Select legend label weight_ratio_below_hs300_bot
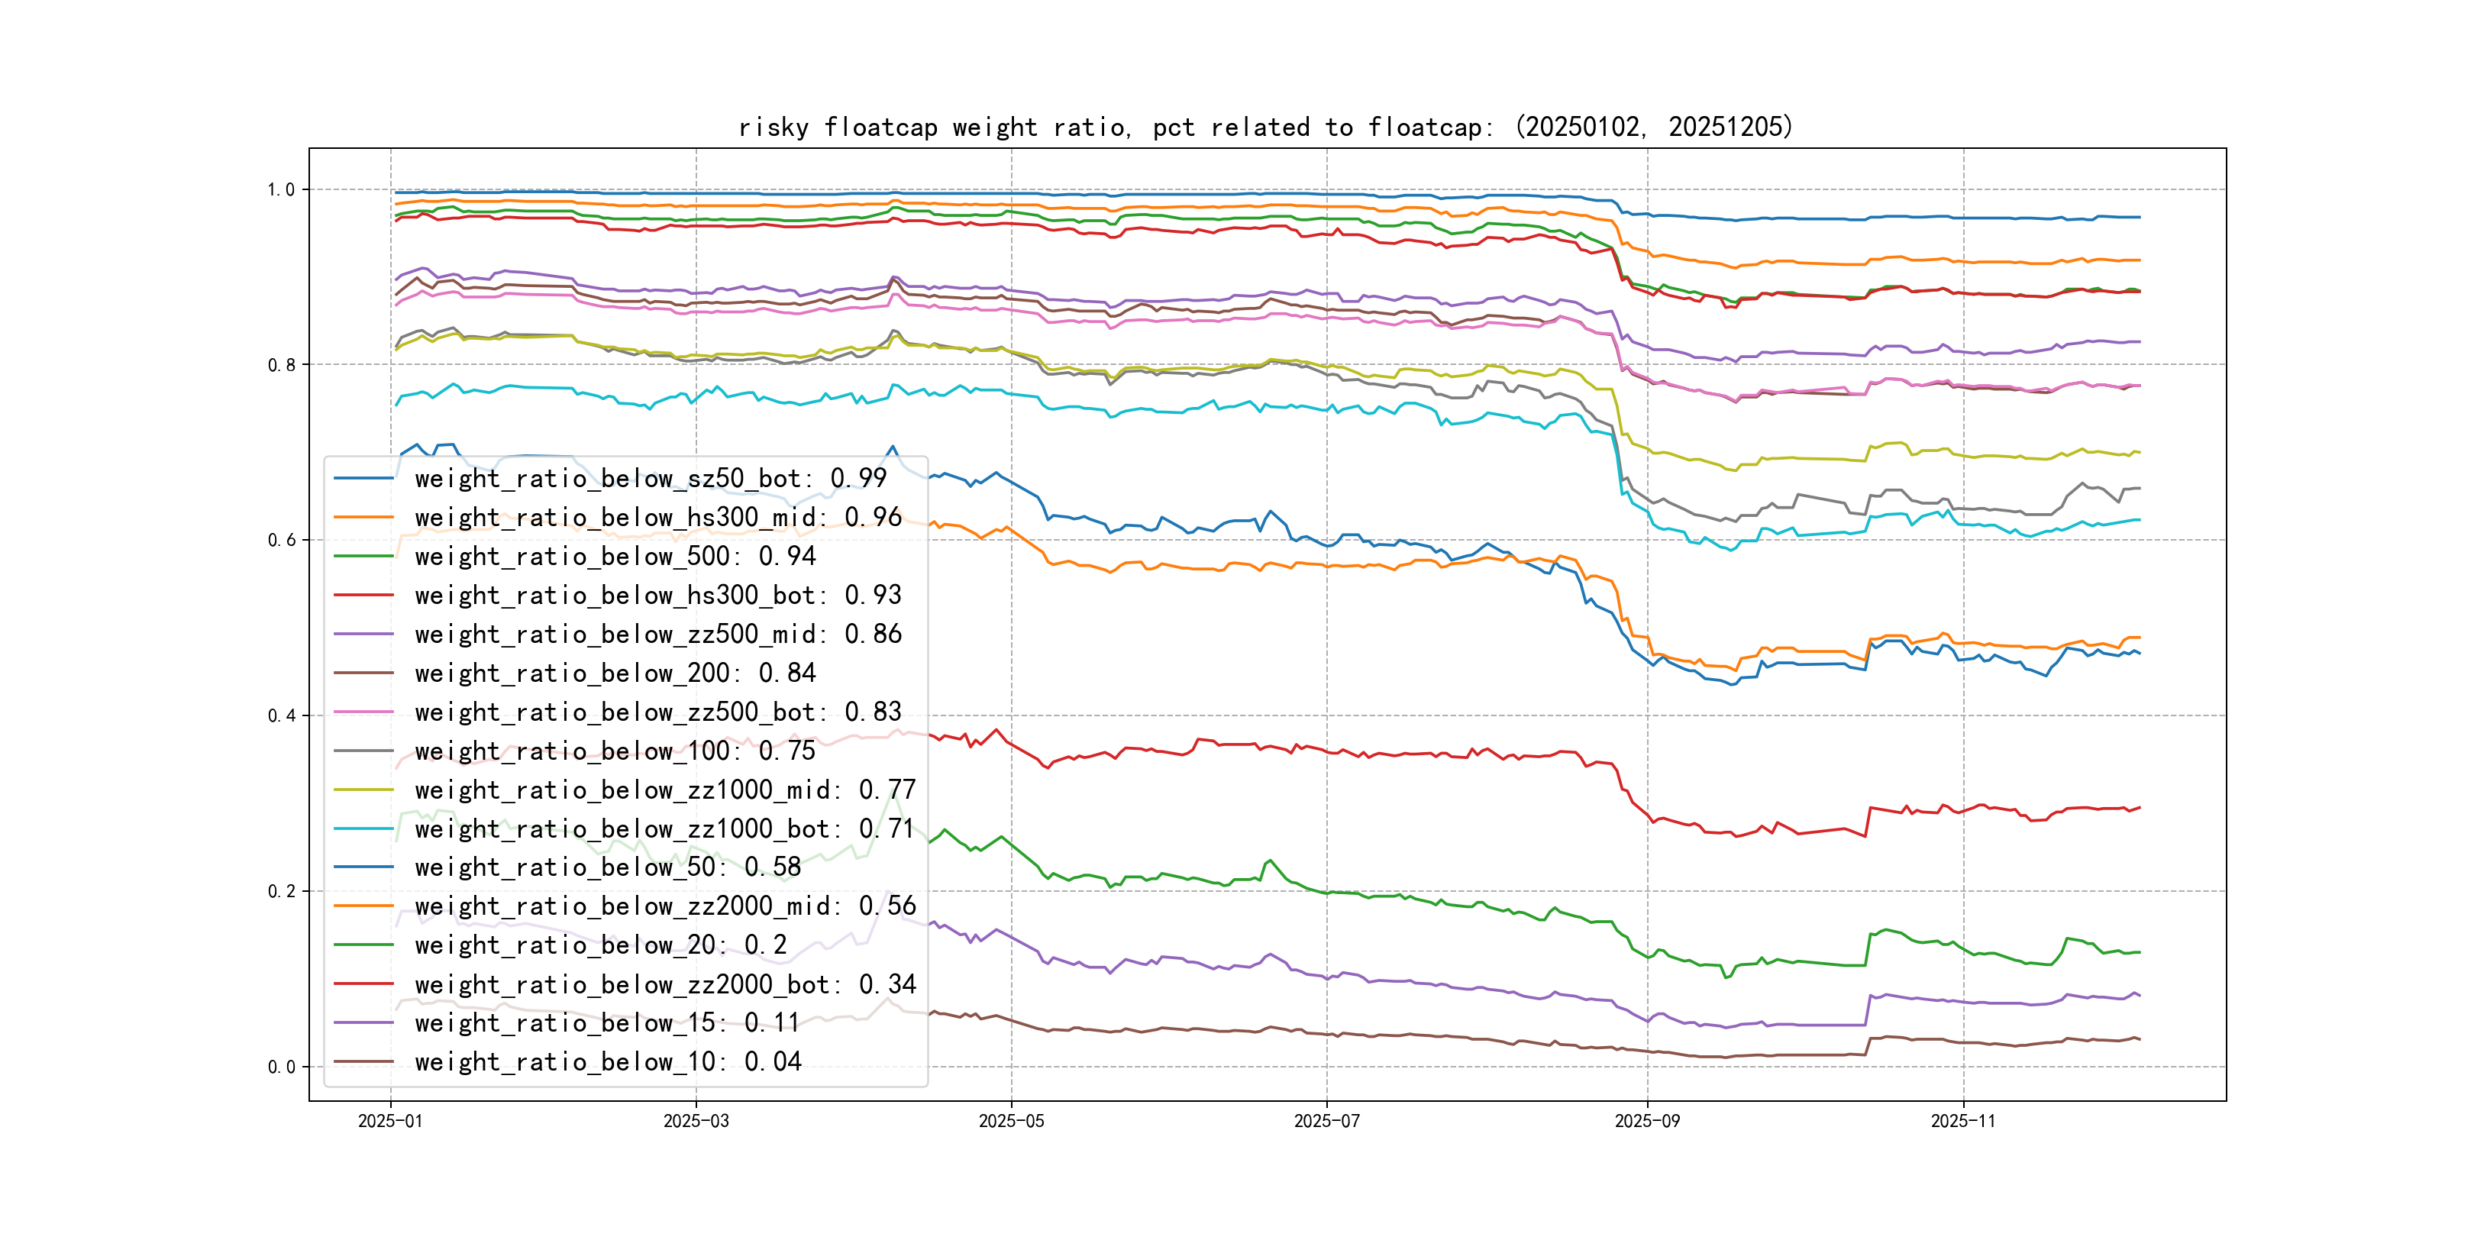Screen dimensions: 2474x1237 click(658, 596)
